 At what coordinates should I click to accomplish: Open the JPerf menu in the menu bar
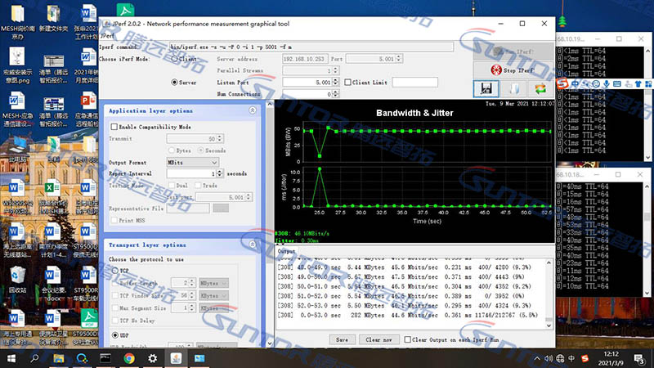106,36
